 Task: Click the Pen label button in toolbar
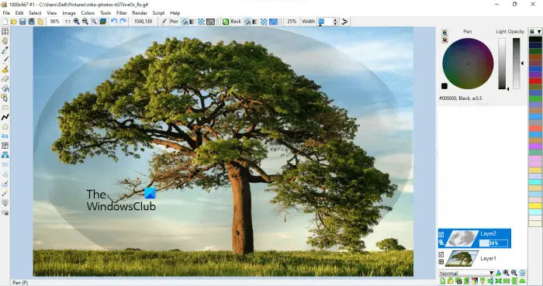tap(174, 22)
